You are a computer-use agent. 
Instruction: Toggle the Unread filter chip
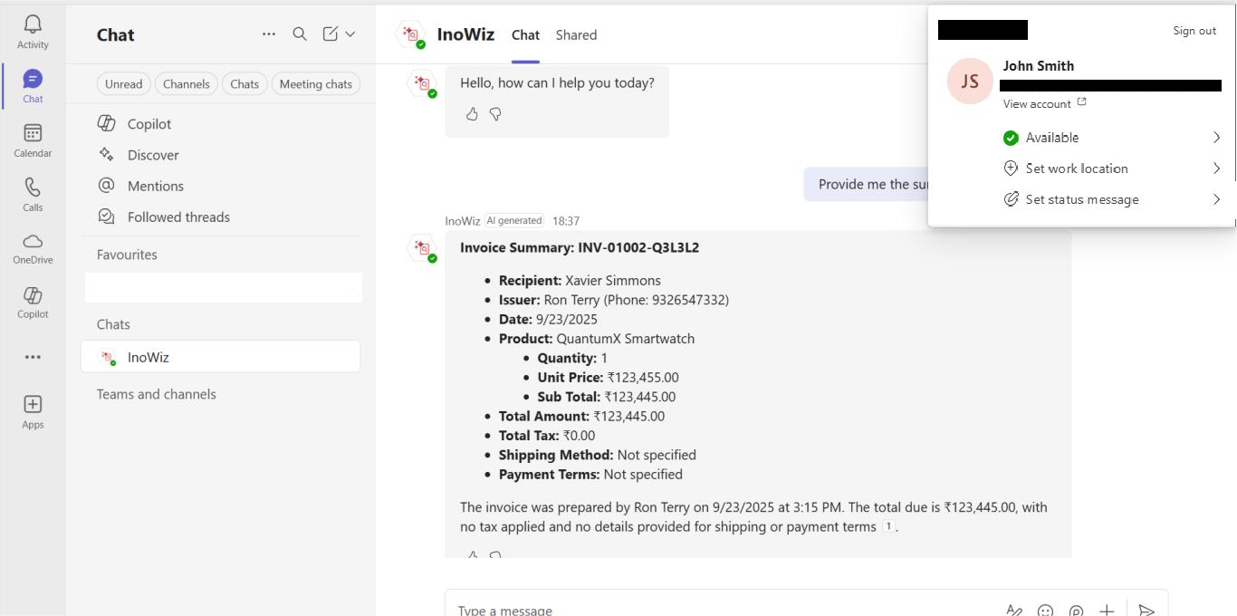(x=123, y=84)
